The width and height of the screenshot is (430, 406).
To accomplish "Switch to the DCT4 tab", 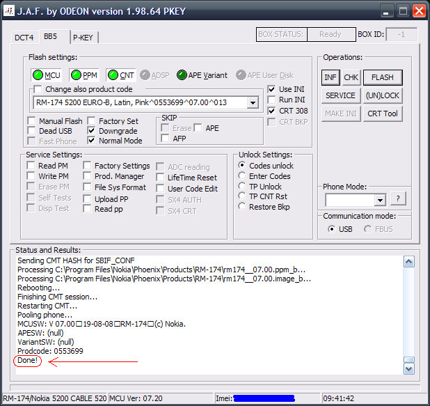I will point(24,38).
